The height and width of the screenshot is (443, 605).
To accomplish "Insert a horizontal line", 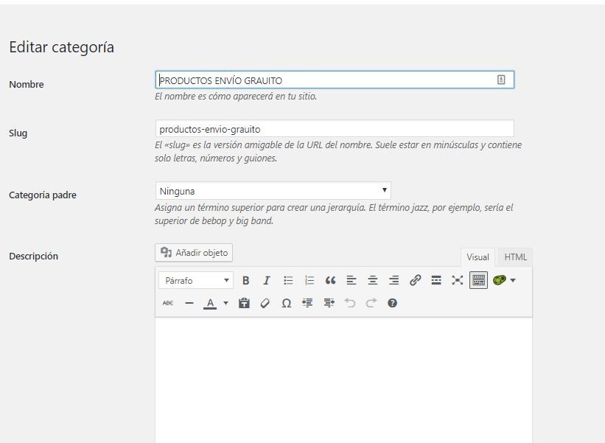I will (189, 303).
